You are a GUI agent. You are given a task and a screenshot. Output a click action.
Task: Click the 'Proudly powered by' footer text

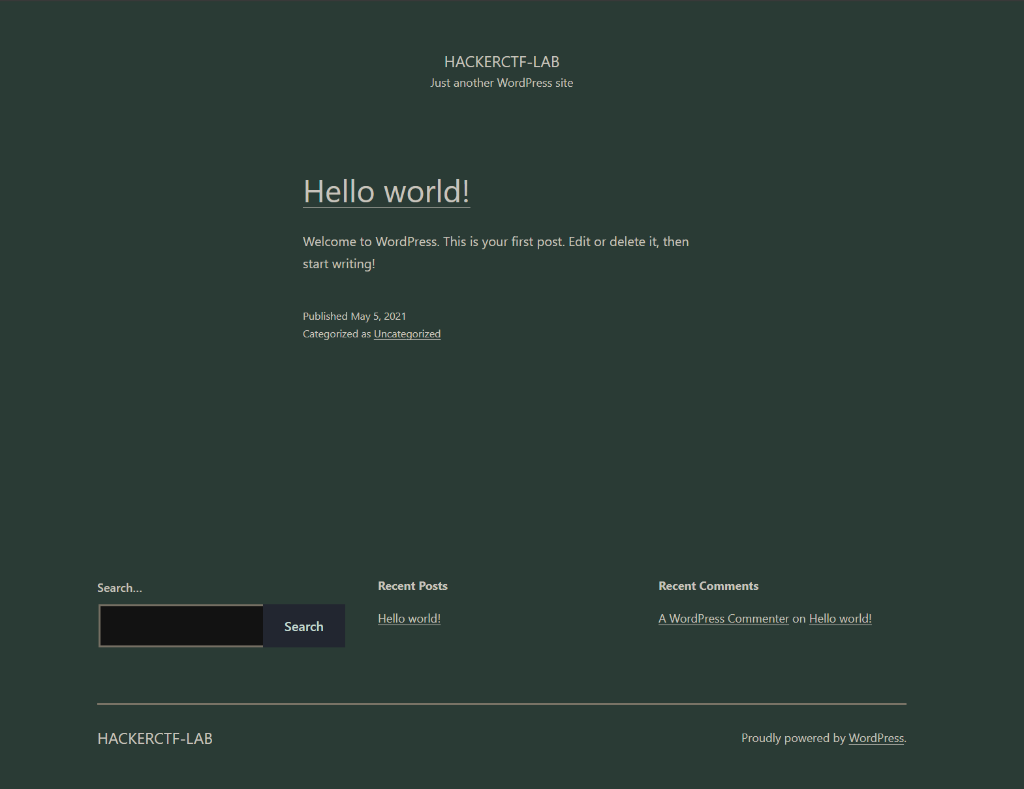793,738
